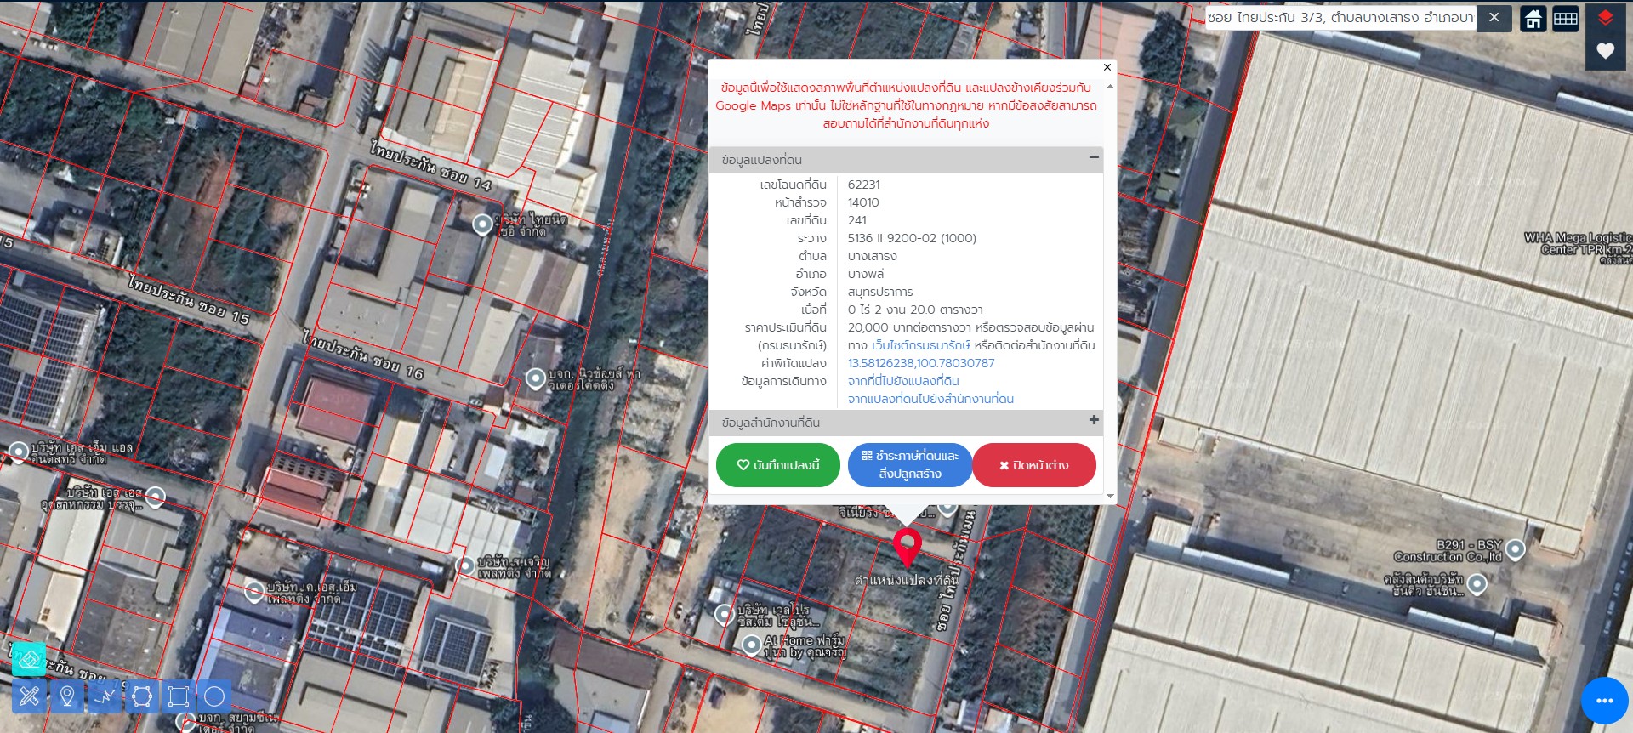The height and width of the screenshot is (733, 1633).
Task: Click the teal eraser tool icon
Action: tap(28, 659)
